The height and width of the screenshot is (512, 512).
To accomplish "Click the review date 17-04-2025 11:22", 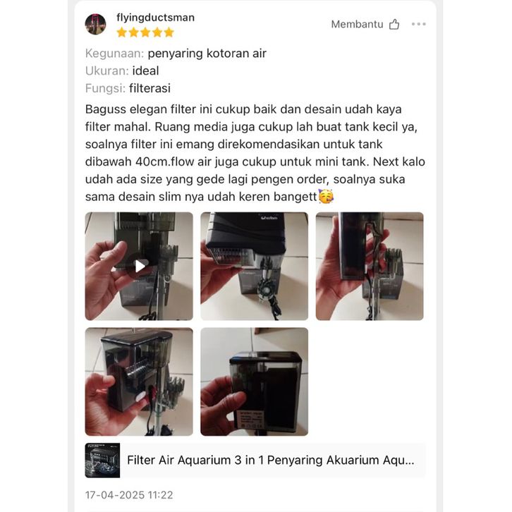I will pyautogui.click(x=129, y=495).
